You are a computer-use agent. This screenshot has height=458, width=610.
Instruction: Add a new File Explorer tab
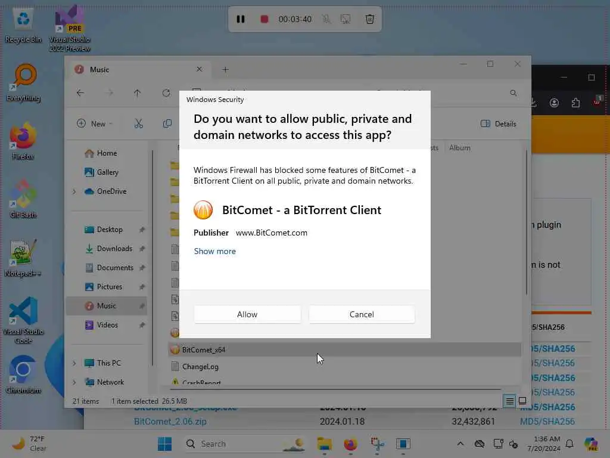click(225, 70)
